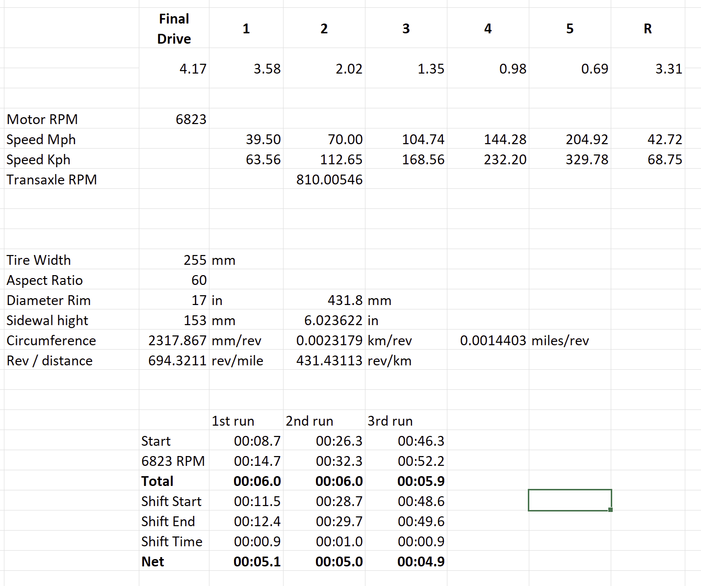
Task: Click the Diameter Rim value 17
Action: point(174,300)
